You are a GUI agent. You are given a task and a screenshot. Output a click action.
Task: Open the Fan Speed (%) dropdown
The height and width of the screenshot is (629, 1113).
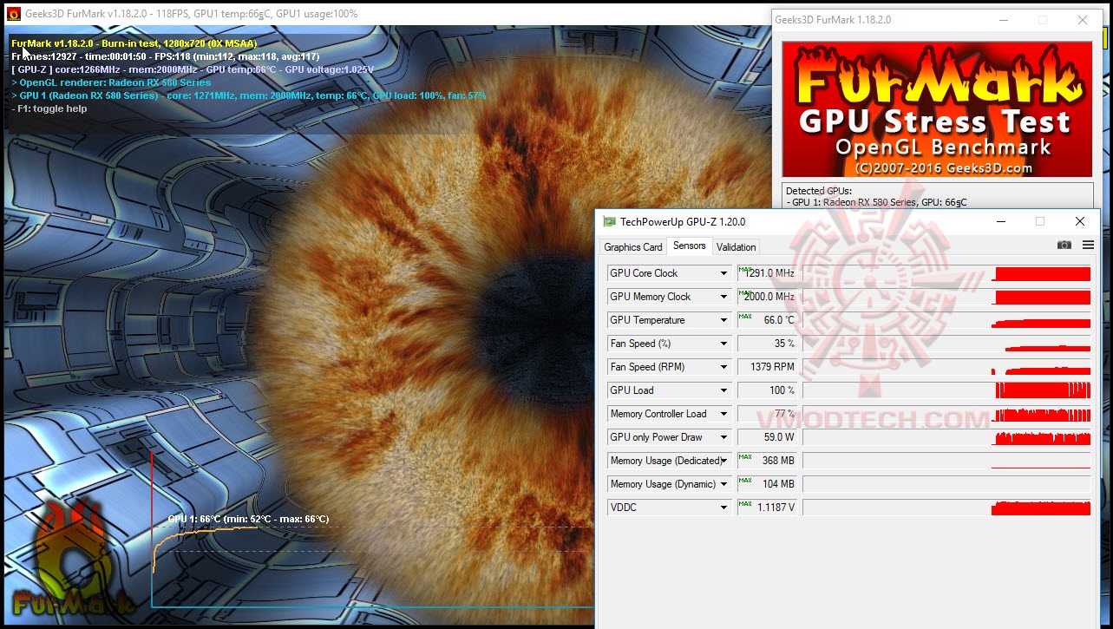(x=723, y=344)
